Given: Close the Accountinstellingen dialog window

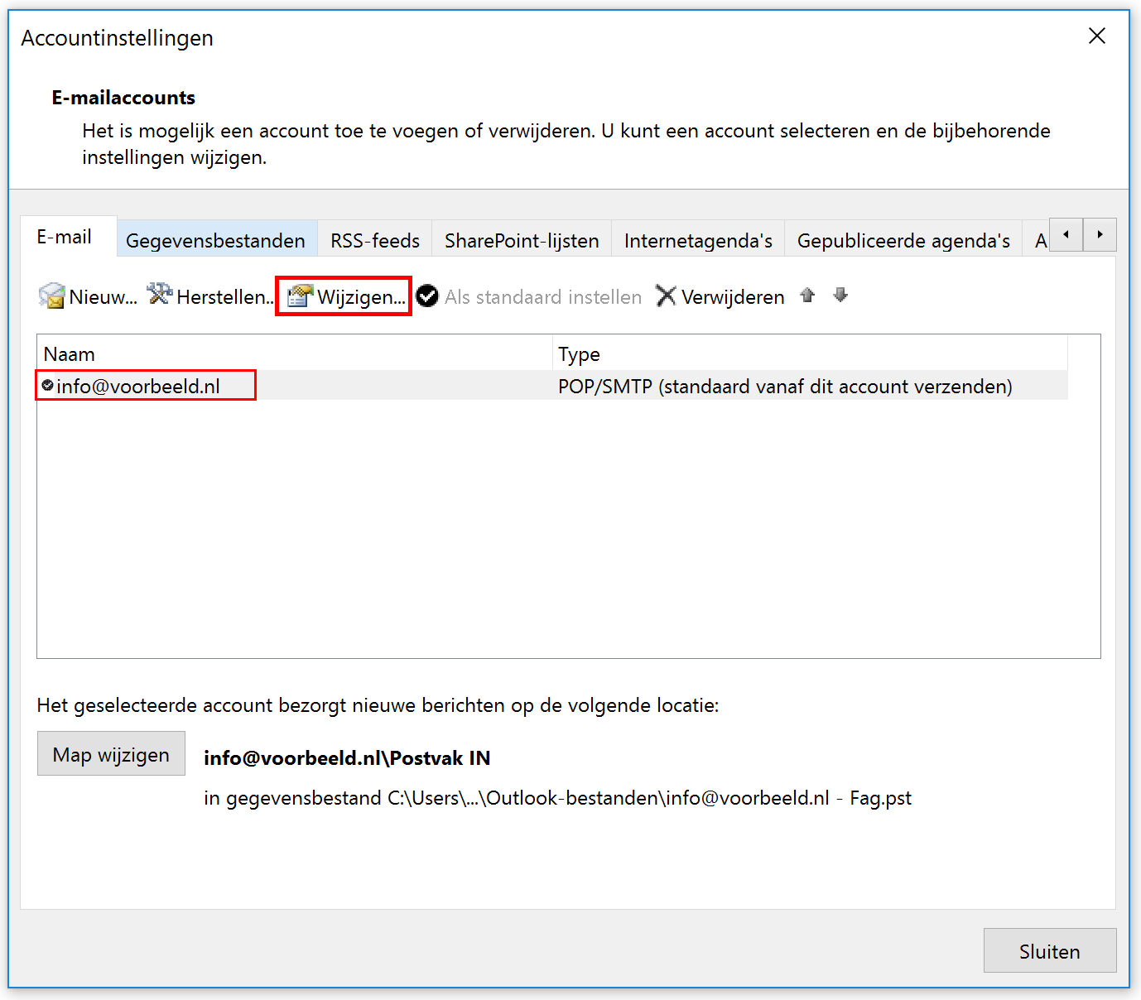Looking at the screenshot, I should pyautogui.click(x=1096, y=36).
